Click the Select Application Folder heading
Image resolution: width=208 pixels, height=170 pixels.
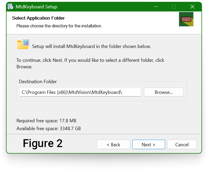click(x=38, y=18)
